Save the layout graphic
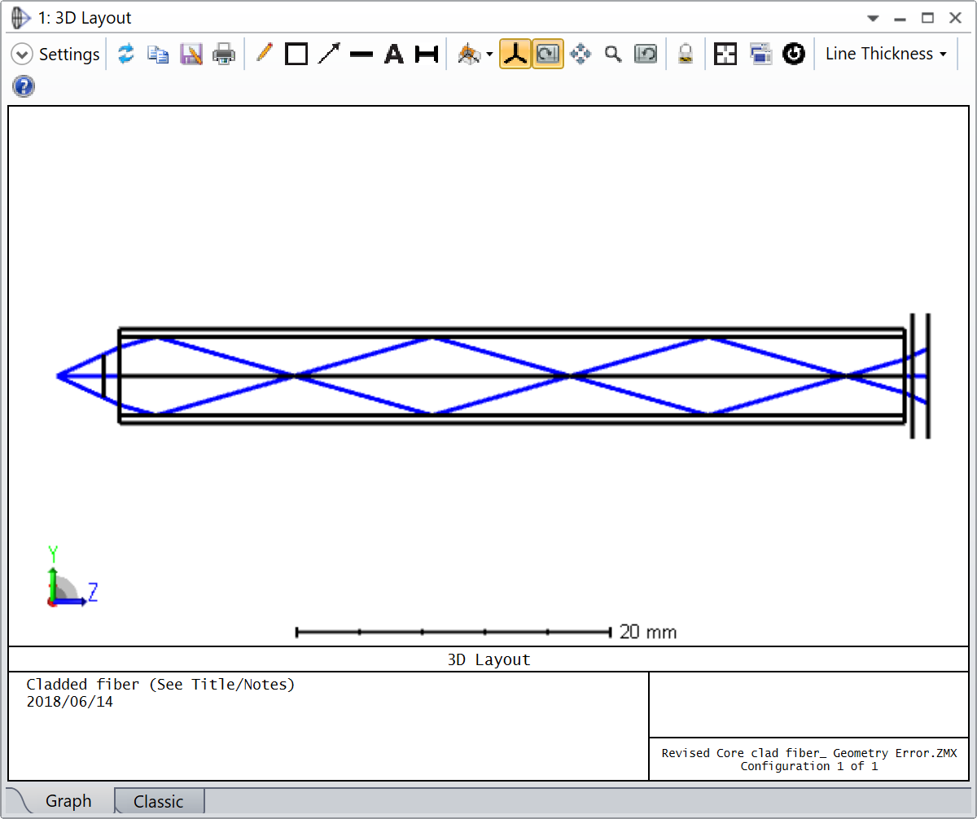 coord(191,55)
